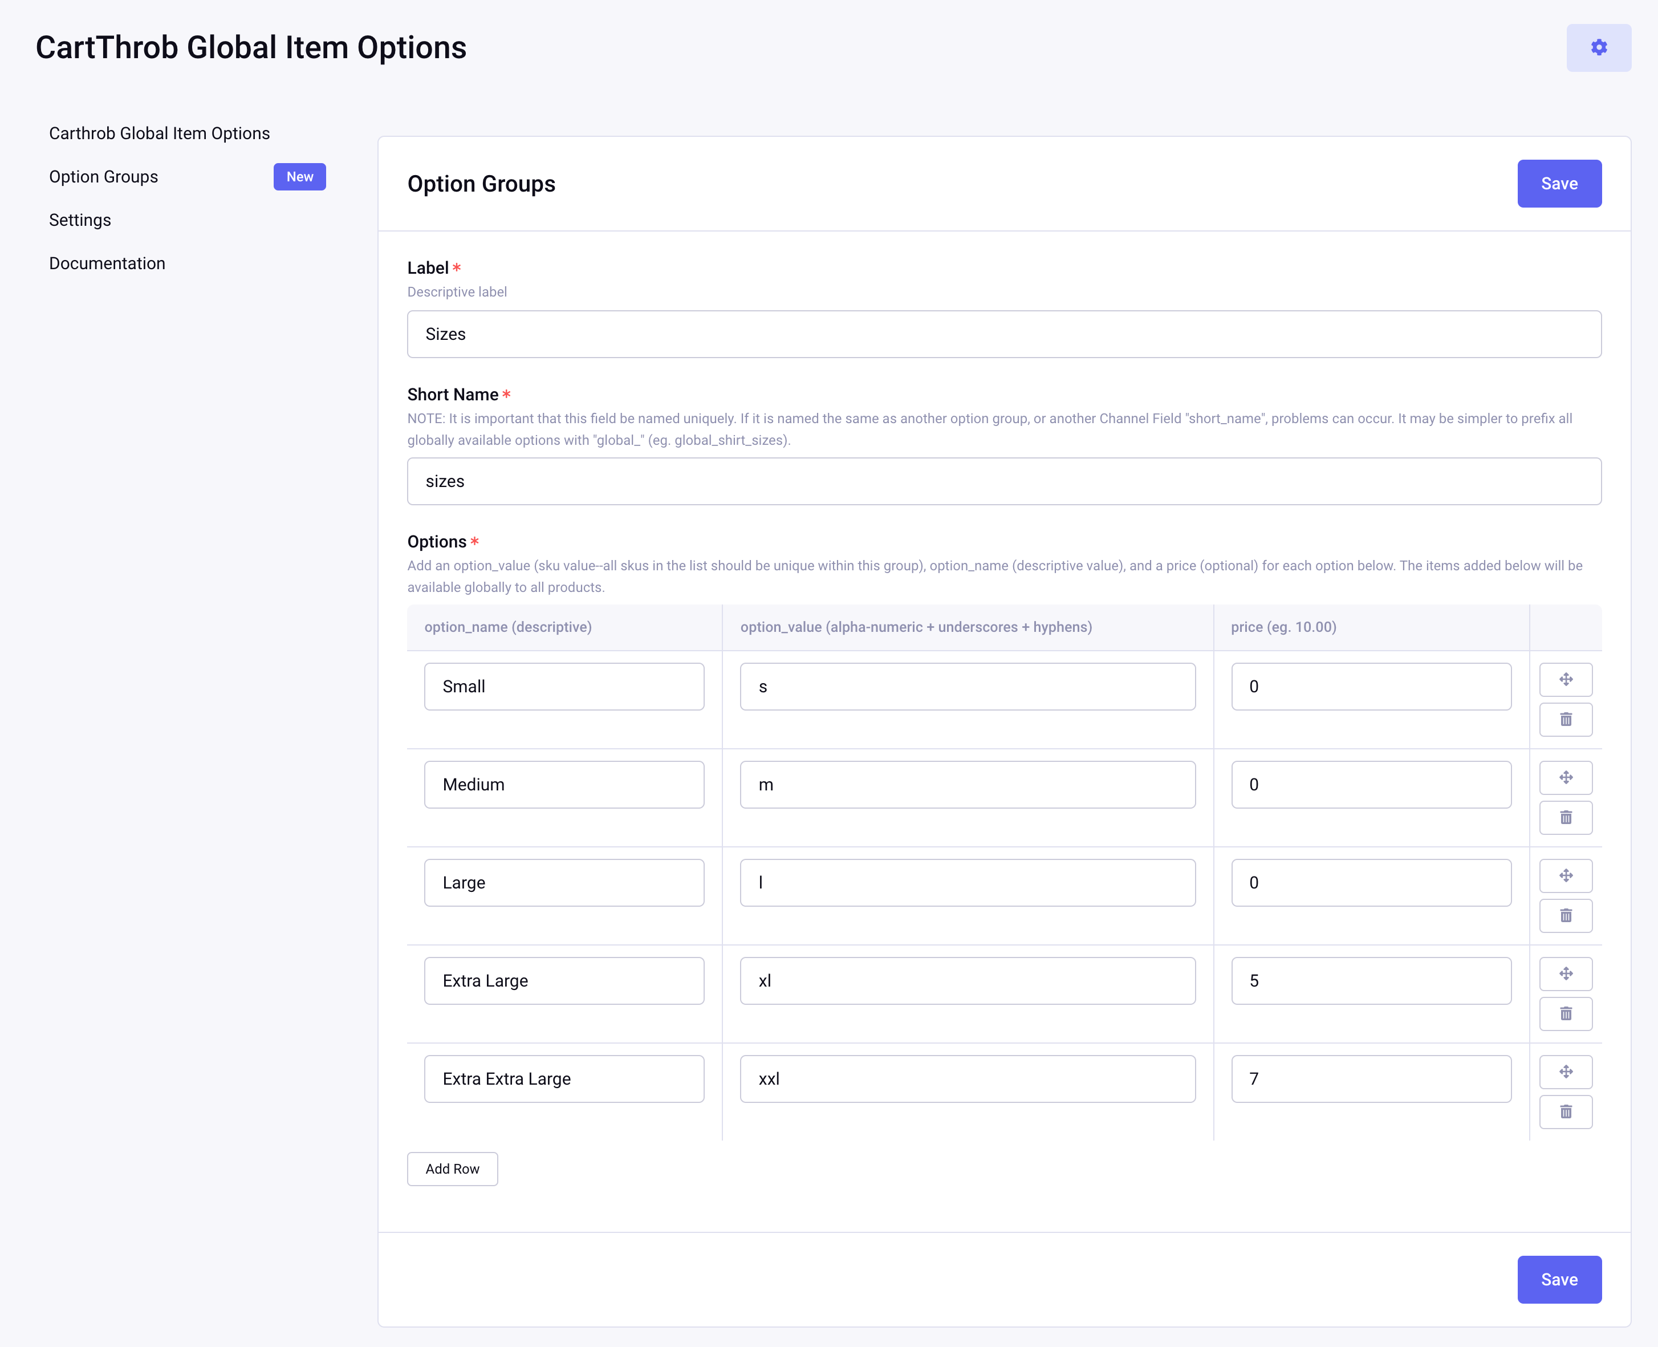Viewport: 1658px width, 1347px height.
Task: Trash the Extra Large row
Action: point(1566,1013)
